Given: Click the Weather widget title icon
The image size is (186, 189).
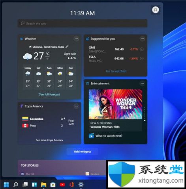Looking at the screenshot, I should [x=21, y=39].
